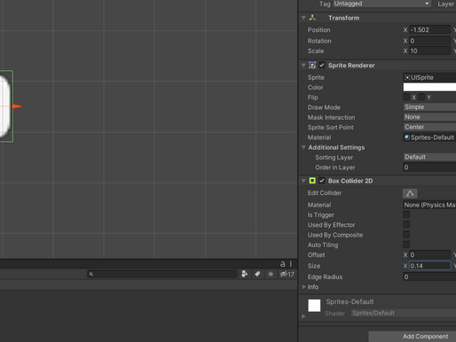Screen dimensions: 456x342
Task: Disable the Sprite Renderer component checkbox
Action: tap(322, 66)
